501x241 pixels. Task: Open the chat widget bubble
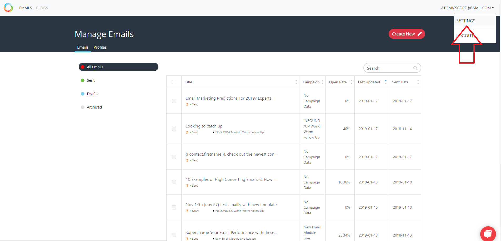[488, 234]
